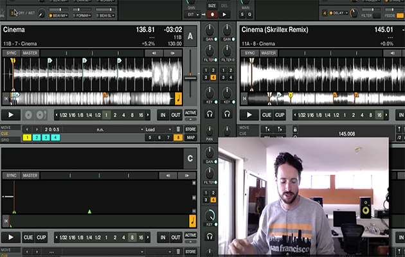The width and height of the screenshot is (405, 257).
Task: Toggle ACTIVE loop on deck A
Action: [191, 112]
